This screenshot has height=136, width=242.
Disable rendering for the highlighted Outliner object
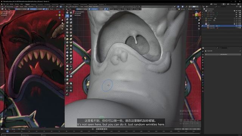[x=240, y=26]
